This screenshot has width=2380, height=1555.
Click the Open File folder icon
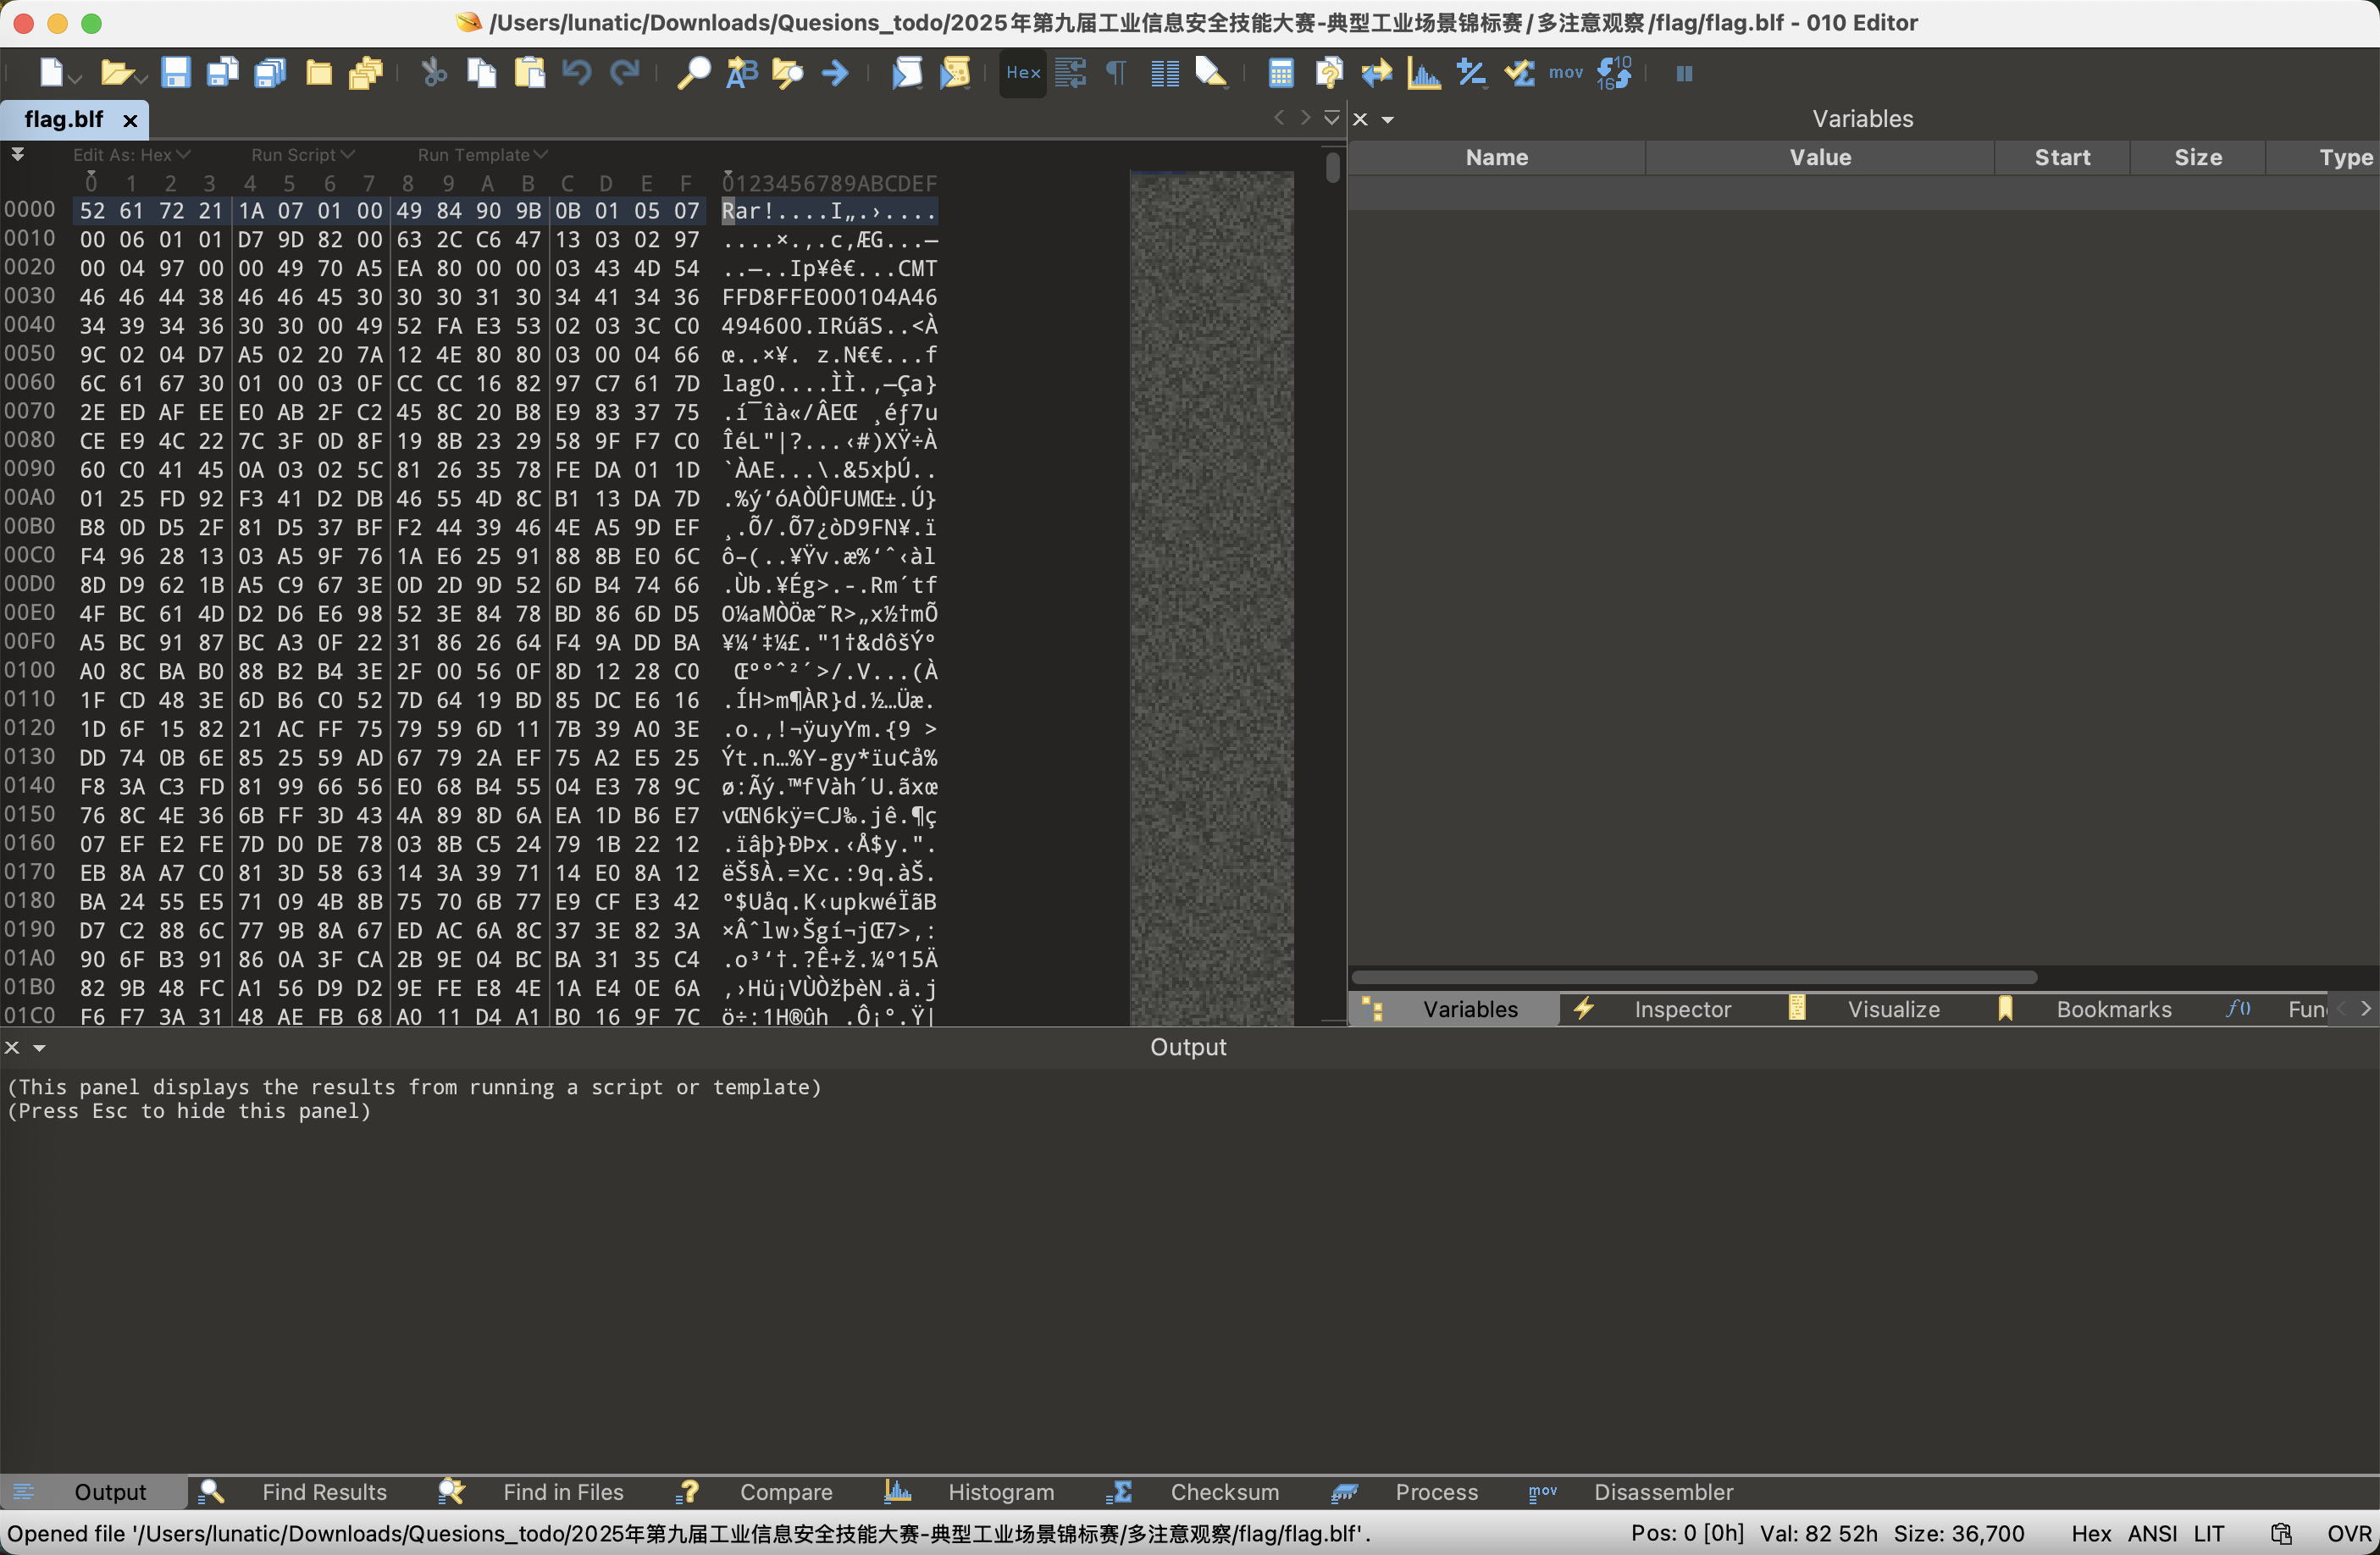pos(115,72)
